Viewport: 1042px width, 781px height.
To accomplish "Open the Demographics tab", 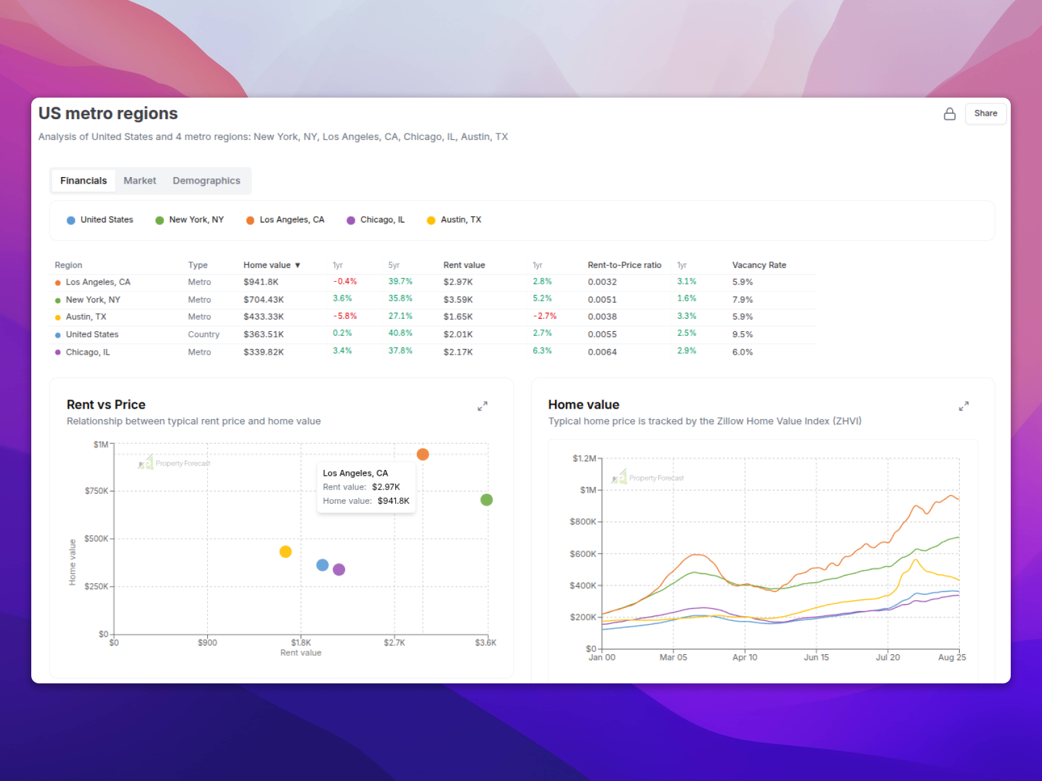I will [x=206, y=181].
